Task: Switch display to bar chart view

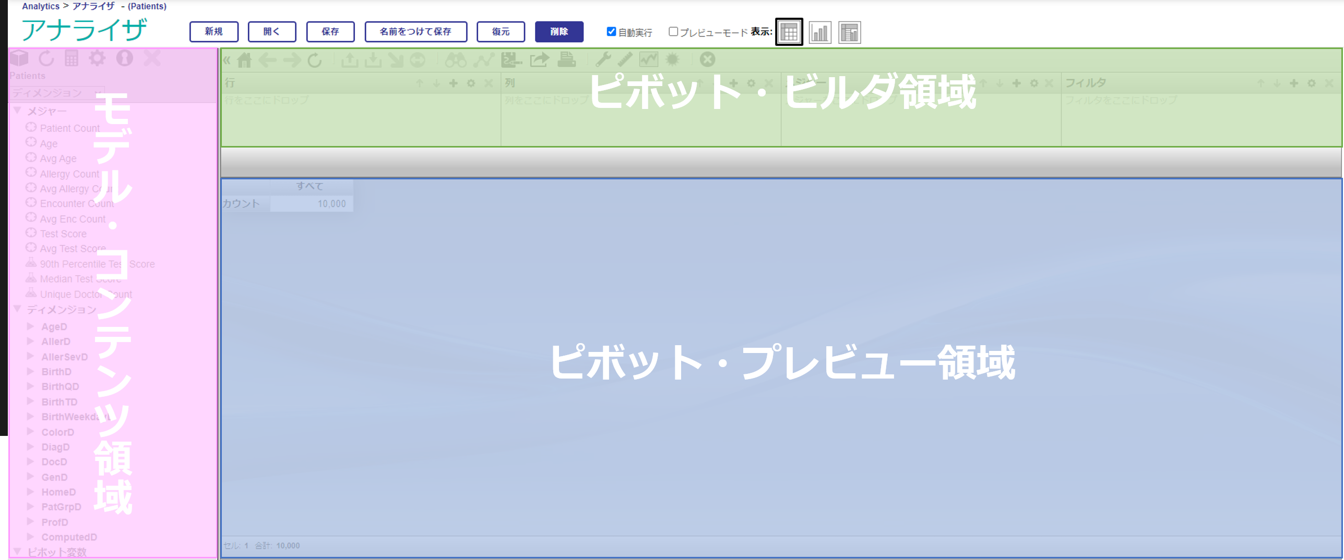Action: click(819, 32)
